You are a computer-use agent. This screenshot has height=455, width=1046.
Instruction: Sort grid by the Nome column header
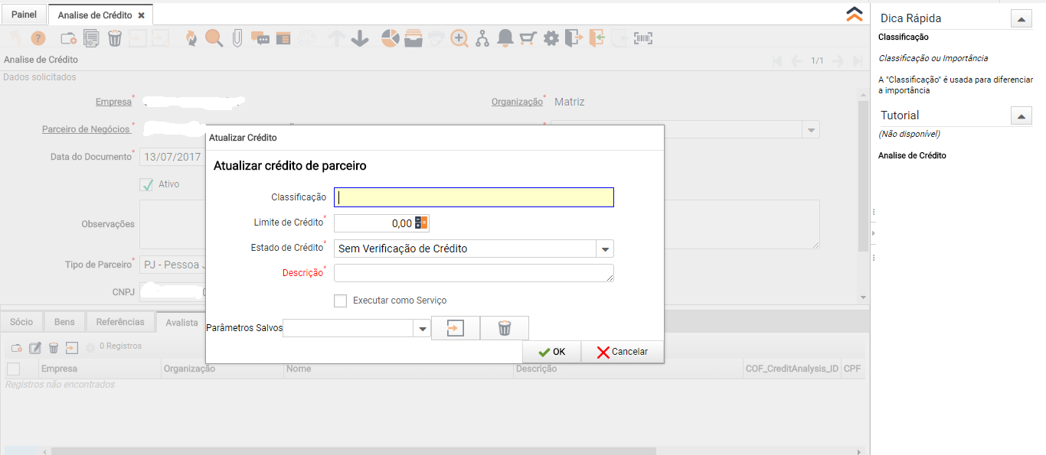point(398,369)
